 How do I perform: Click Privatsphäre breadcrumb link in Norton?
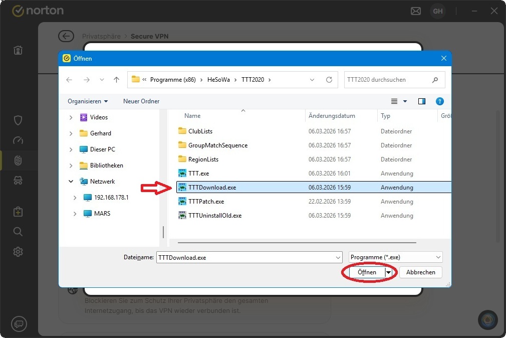(x=101, y=36)
